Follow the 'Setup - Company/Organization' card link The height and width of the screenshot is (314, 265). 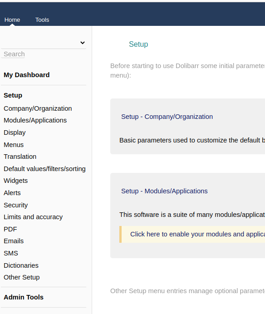pyautogui.click(x=167, y=117)
